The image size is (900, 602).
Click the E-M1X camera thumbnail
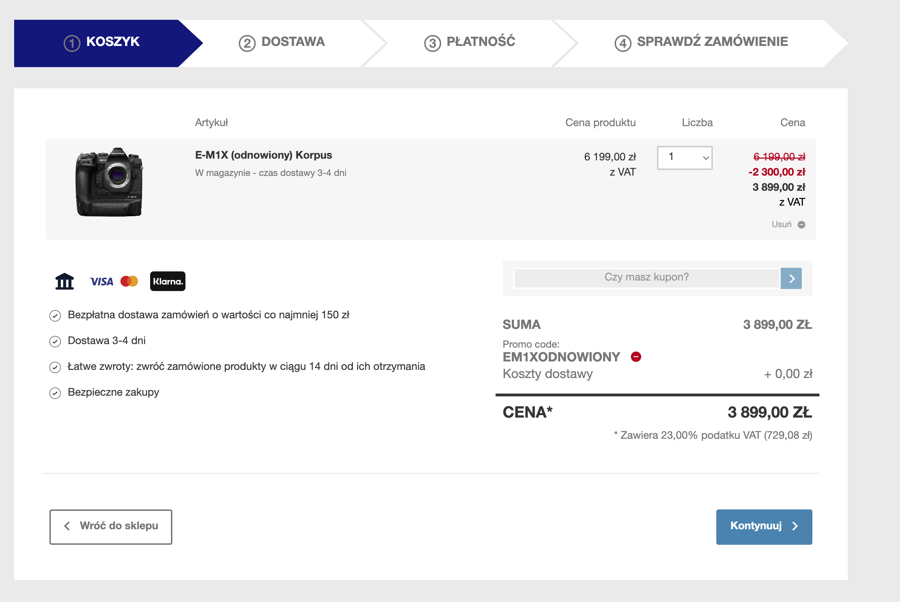coord(110,182)
